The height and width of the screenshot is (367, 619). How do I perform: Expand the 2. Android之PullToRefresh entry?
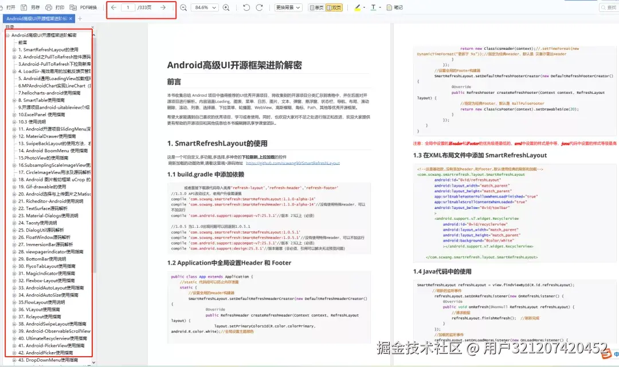14,57
